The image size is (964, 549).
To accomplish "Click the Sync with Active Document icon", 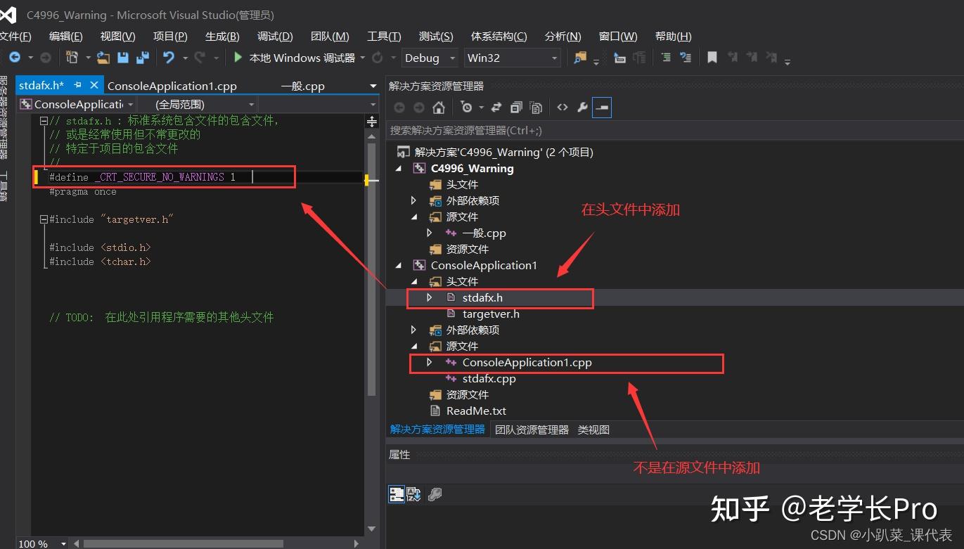I will [x=497, y=107].
